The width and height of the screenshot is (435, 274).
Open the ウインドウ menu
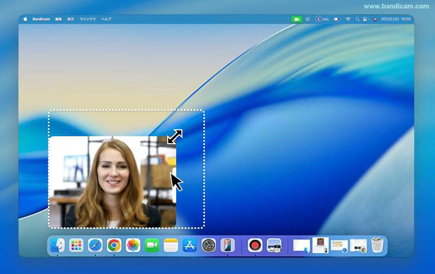click(88, 19)
